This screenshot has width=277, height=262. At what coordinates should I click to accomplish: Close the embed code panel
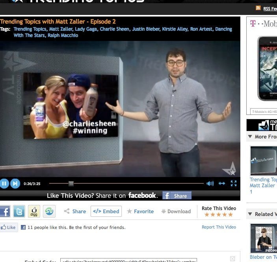pos(232,259)
